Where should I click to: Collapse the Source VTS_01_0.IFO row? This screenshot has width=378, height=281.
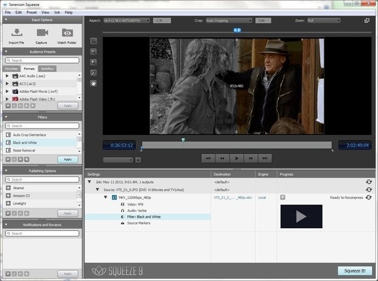click(97, 190)
